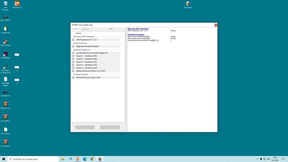Toggle Microsoft Visual J-Sharp 2.0 SE checkbox
The width and height of the screenshot is (288, 162).
73,77
